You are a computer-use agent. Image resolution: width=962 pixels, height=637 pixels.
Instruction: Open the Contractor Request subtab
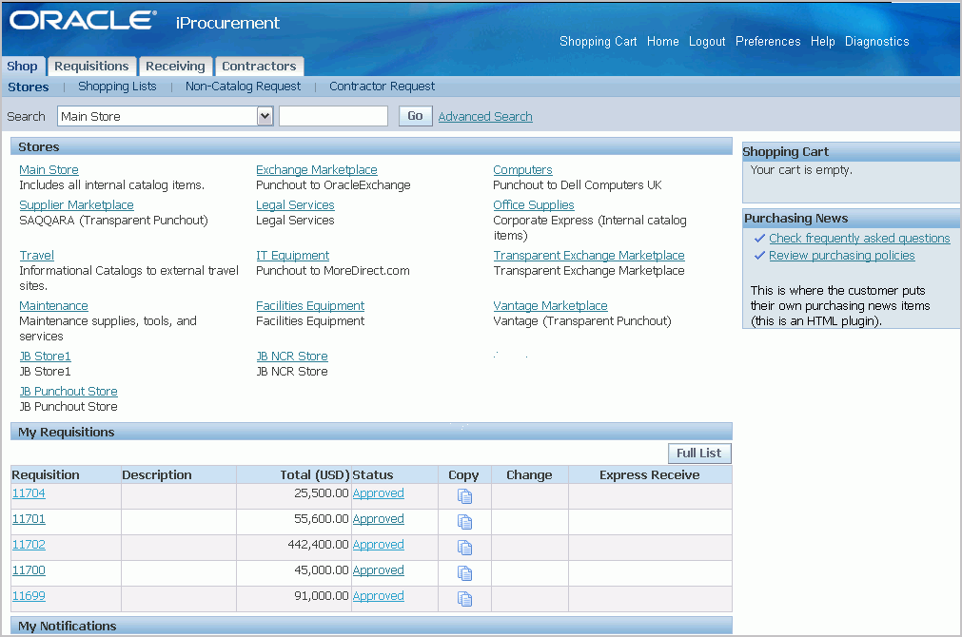[x=382, y=87]
